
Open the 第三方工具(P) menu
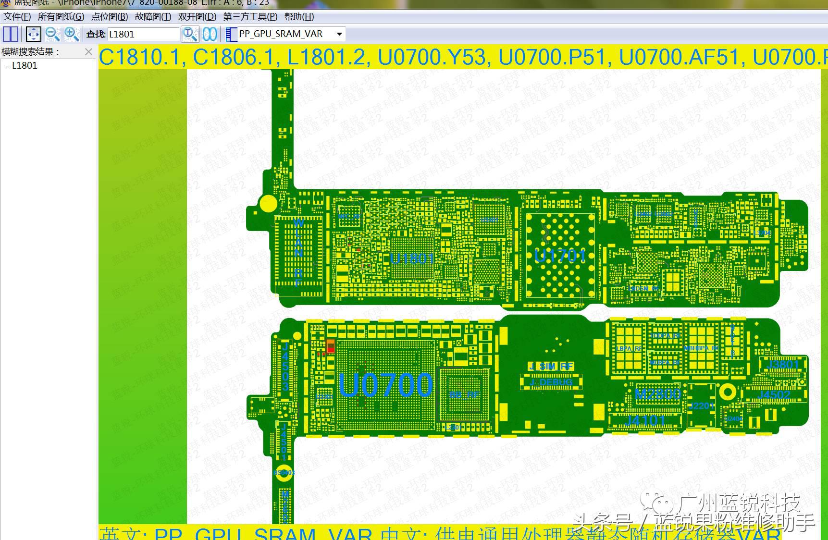pos(250,17)
